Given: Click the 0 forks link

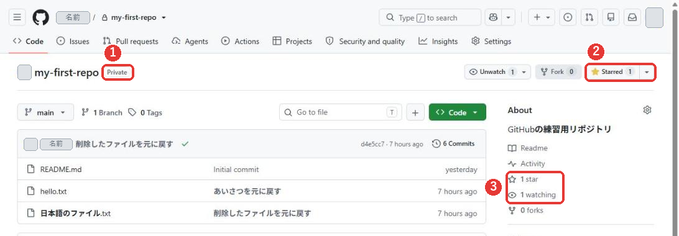Looking at the screenshot, I should point(525,211).
